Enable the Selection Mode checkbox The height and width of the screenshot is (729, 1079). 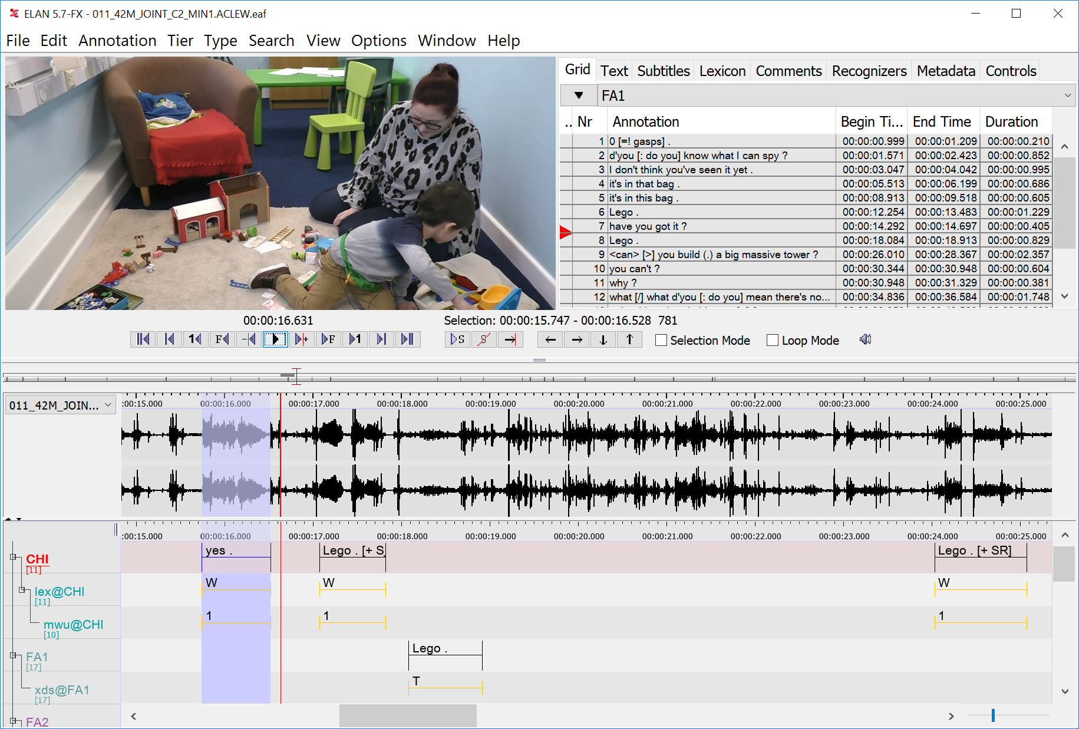point(661,341)
